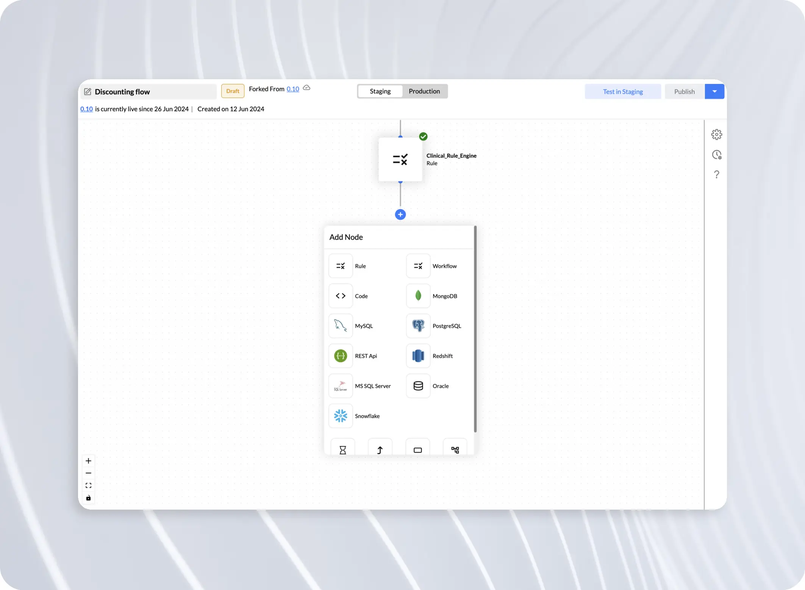The width and height of the screenshot is (805, 590).
Task: Select the Redshift node
Action: (x=418, y=356)
